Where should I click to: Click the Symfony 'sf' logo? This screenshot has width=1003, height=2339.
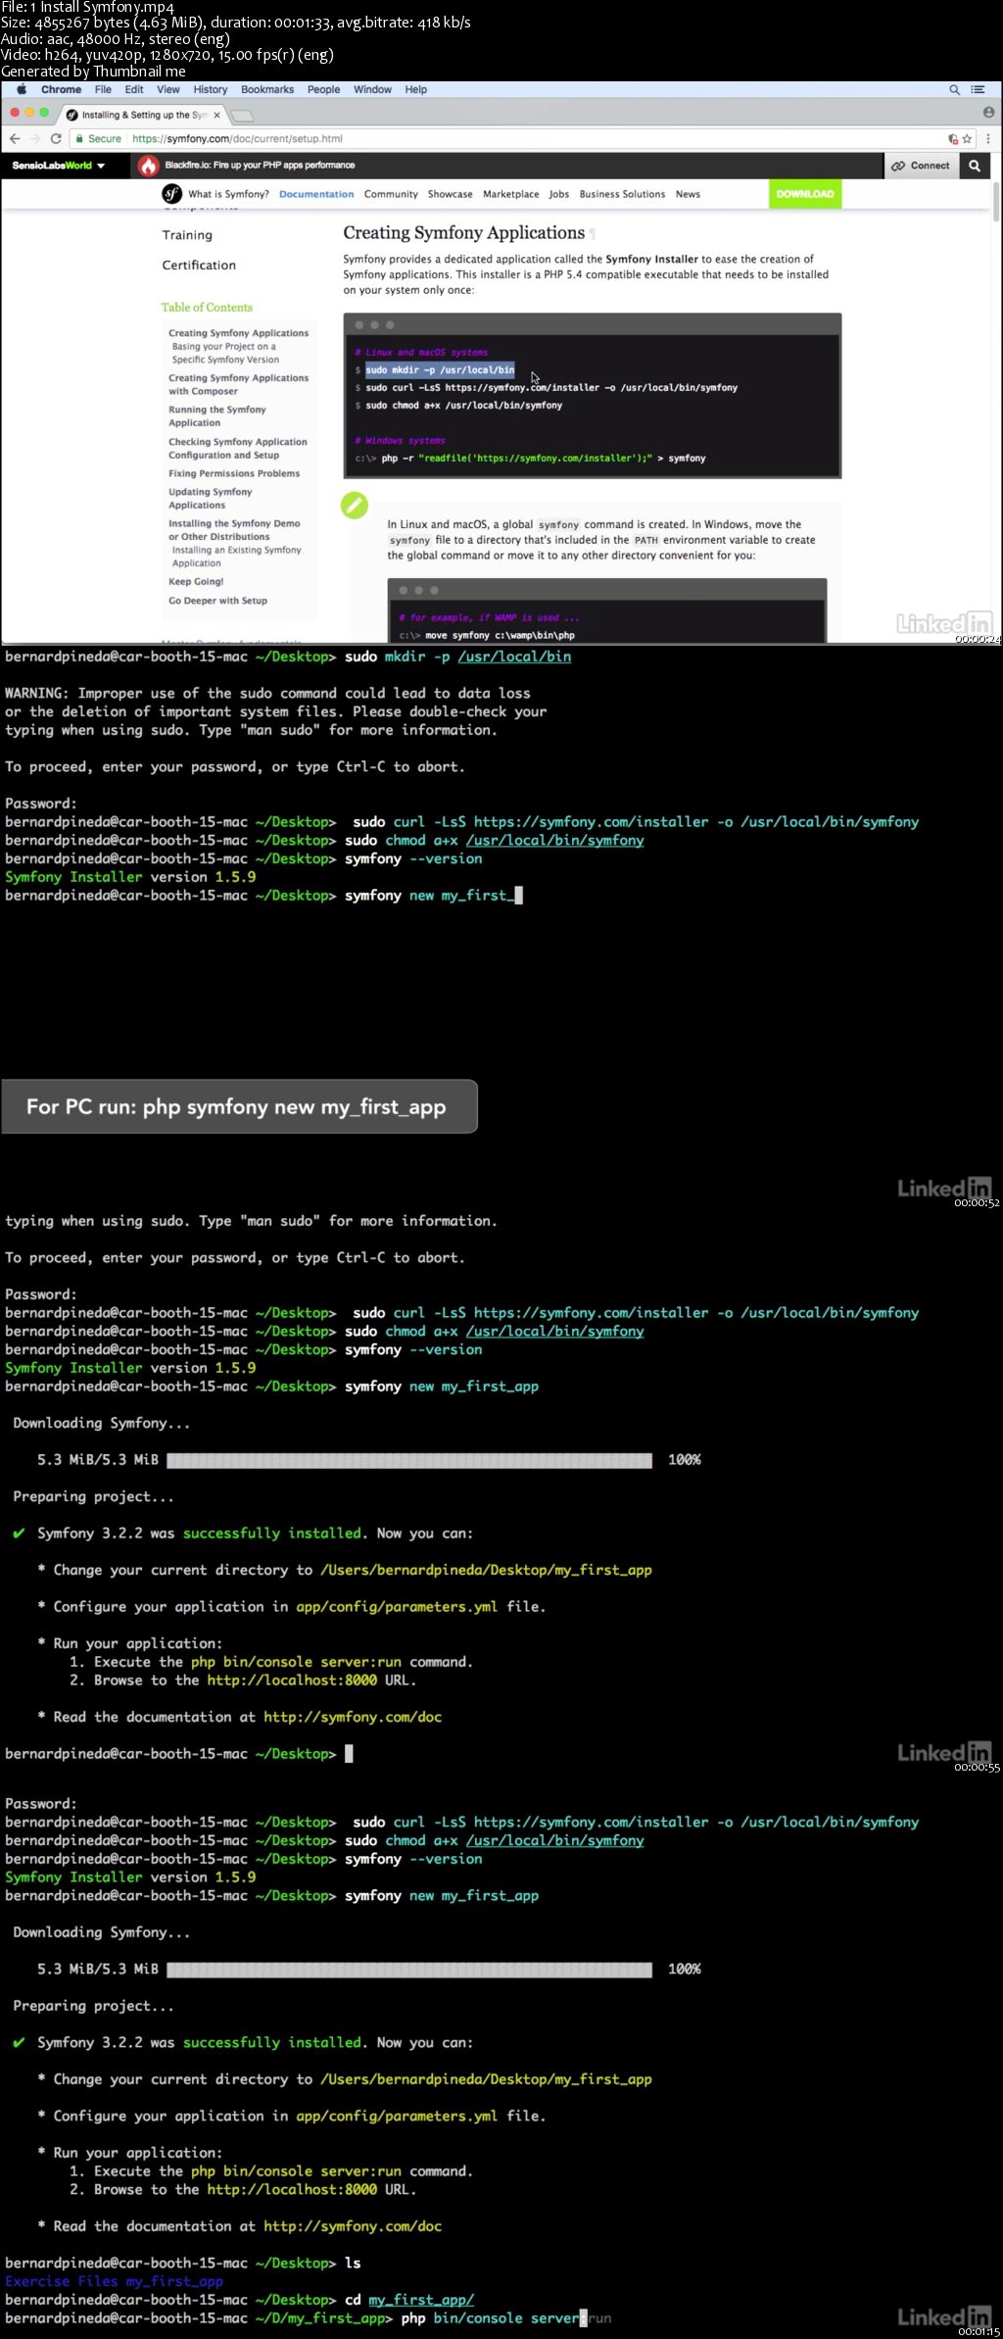coord(171,193)
